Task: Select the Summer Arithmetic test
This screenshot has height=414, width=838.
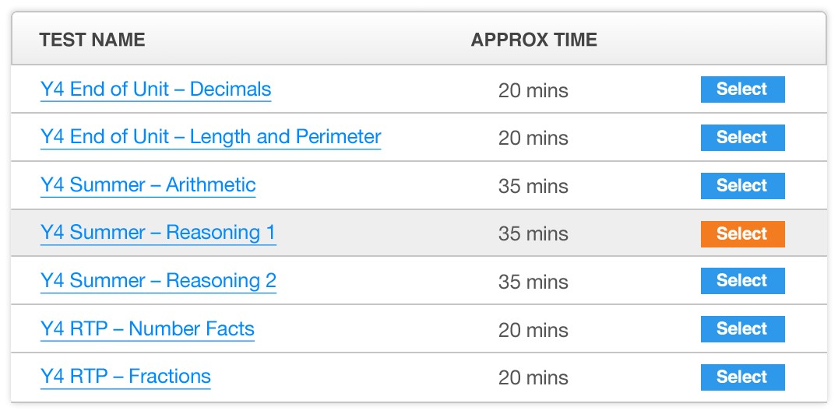Action: coord(742,185)
